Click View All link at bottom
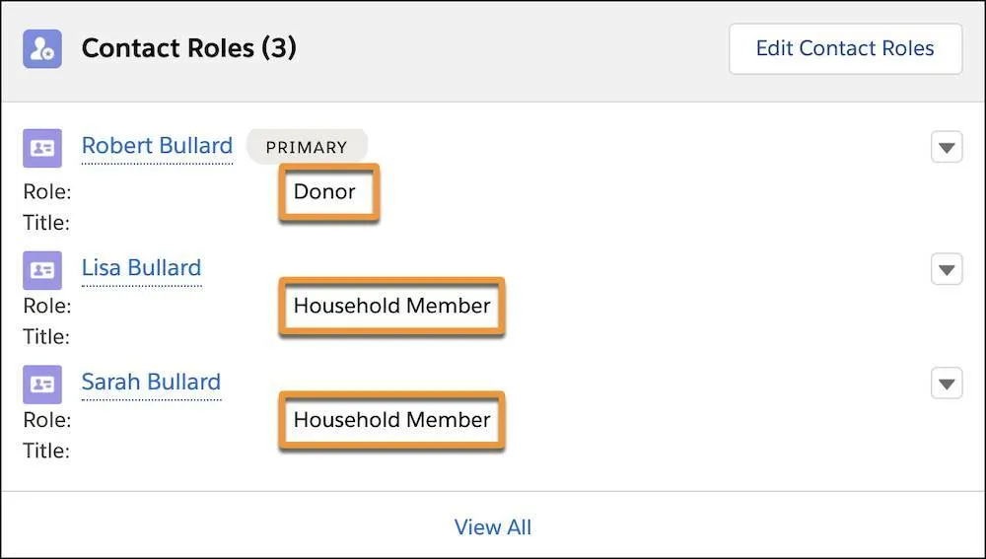986x559 pixels. click(x=492, y=527)
